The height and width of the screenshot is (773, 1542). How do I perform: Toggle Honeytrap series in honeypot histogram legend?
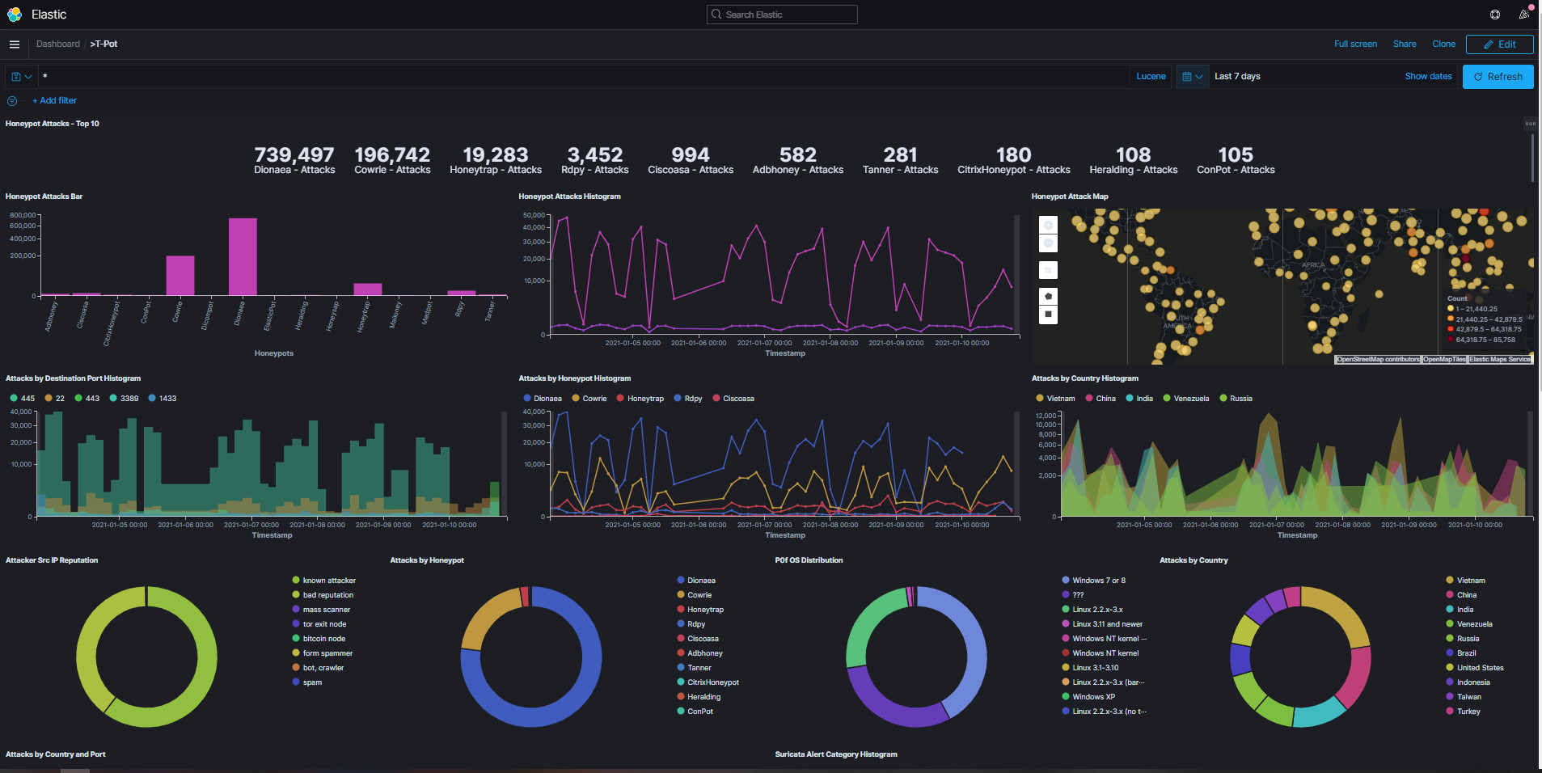pyautogui.click(x=640, y=399)
